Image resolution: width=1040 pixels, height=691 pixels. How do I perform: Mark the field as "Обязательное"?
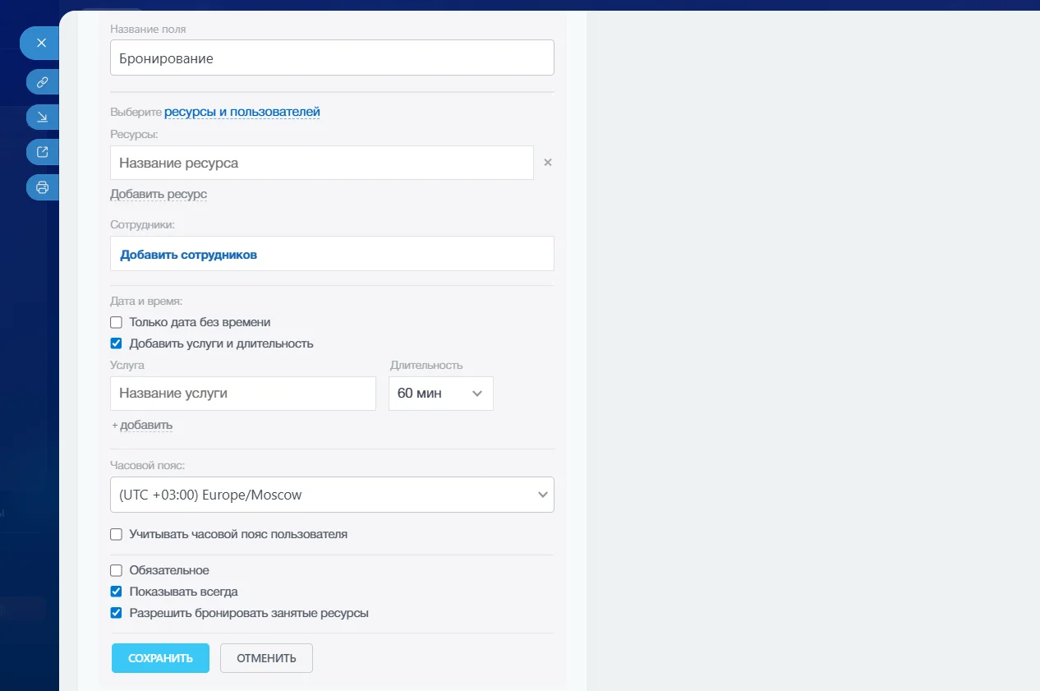coord(117,570)
